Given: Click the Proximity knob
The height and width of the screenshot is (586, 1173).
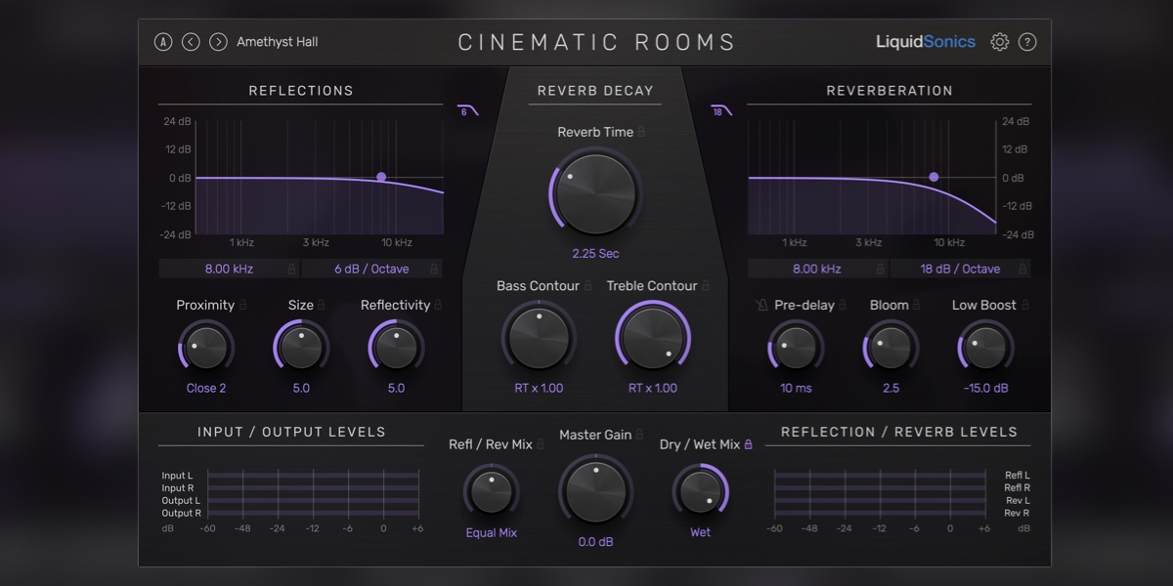Looking at the screenshot, I should tap(206, 348).
